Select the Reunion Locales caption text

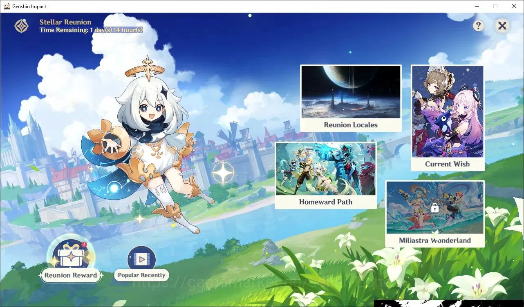coord(351,125)
